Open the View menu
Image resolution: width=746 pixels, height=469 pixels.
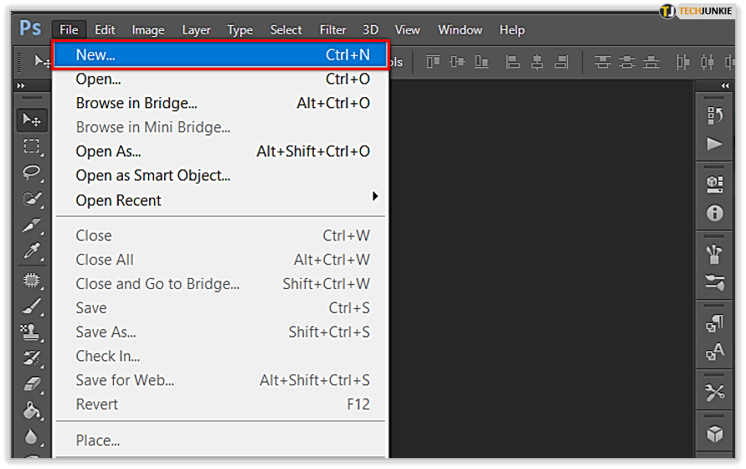407,30
